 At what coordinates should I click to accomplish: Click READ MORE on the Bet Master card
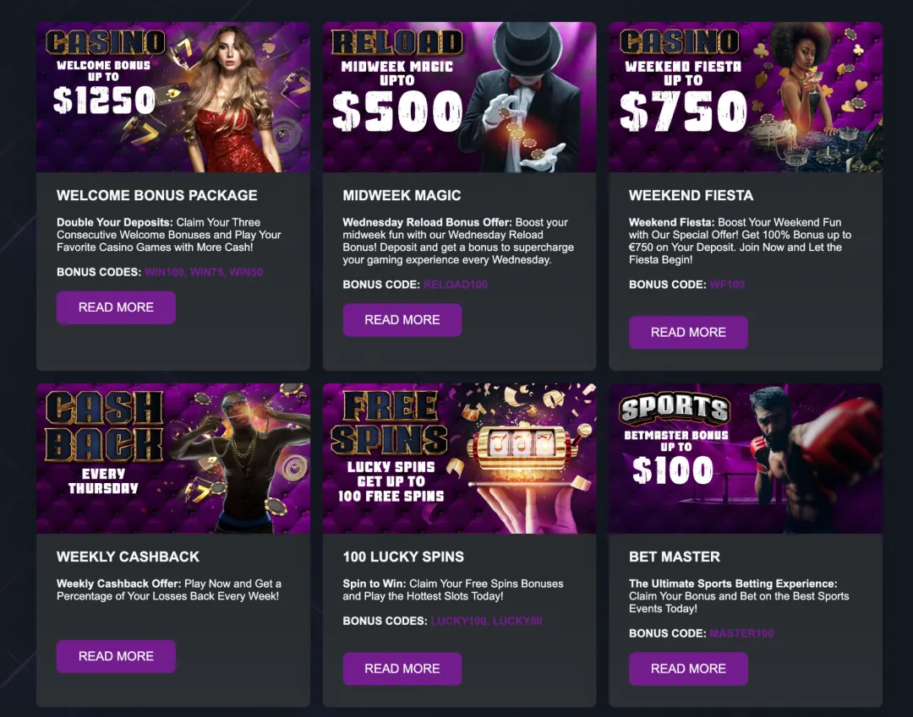pyautogui.click(x=688, y=669)
